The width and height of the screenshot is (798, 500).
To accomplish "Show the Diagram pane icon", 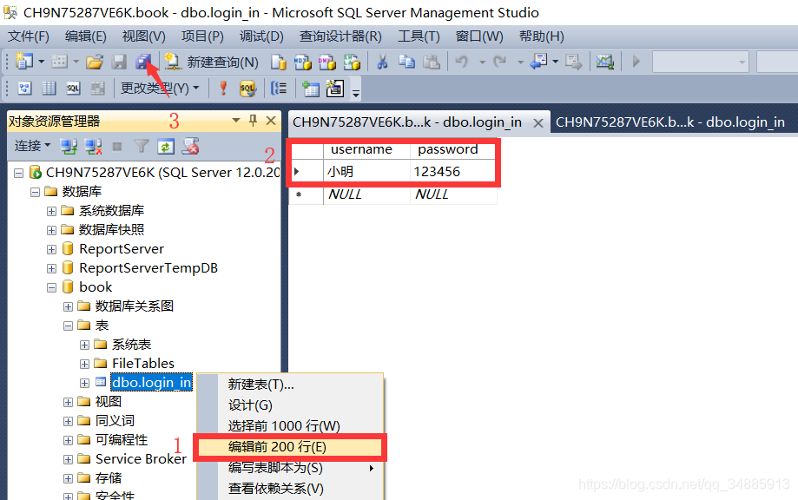I will [x=24, y=89].
